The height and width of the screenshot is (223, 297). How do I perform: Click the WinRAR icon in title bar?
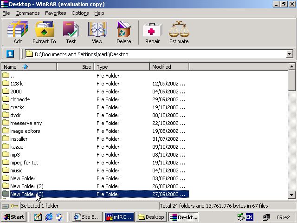click(4, 4)
